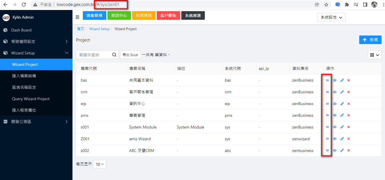Click the search magnifier icon in keyword box

(x=114, y=55)
